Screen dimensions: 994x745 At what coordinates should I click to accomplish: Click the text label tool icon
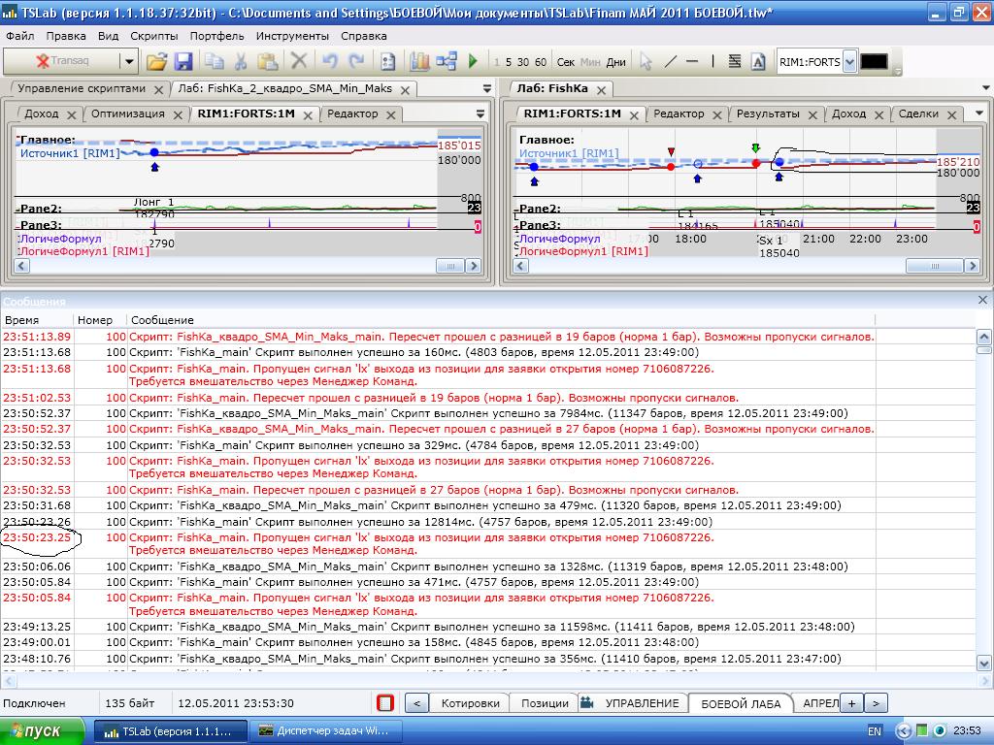[759, 62]
